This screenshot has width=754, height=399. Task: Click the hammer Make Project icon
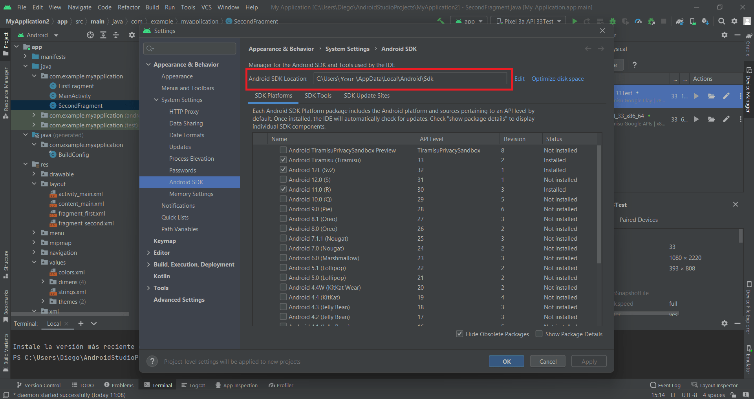pyautogui.click(x=441, y=21)
